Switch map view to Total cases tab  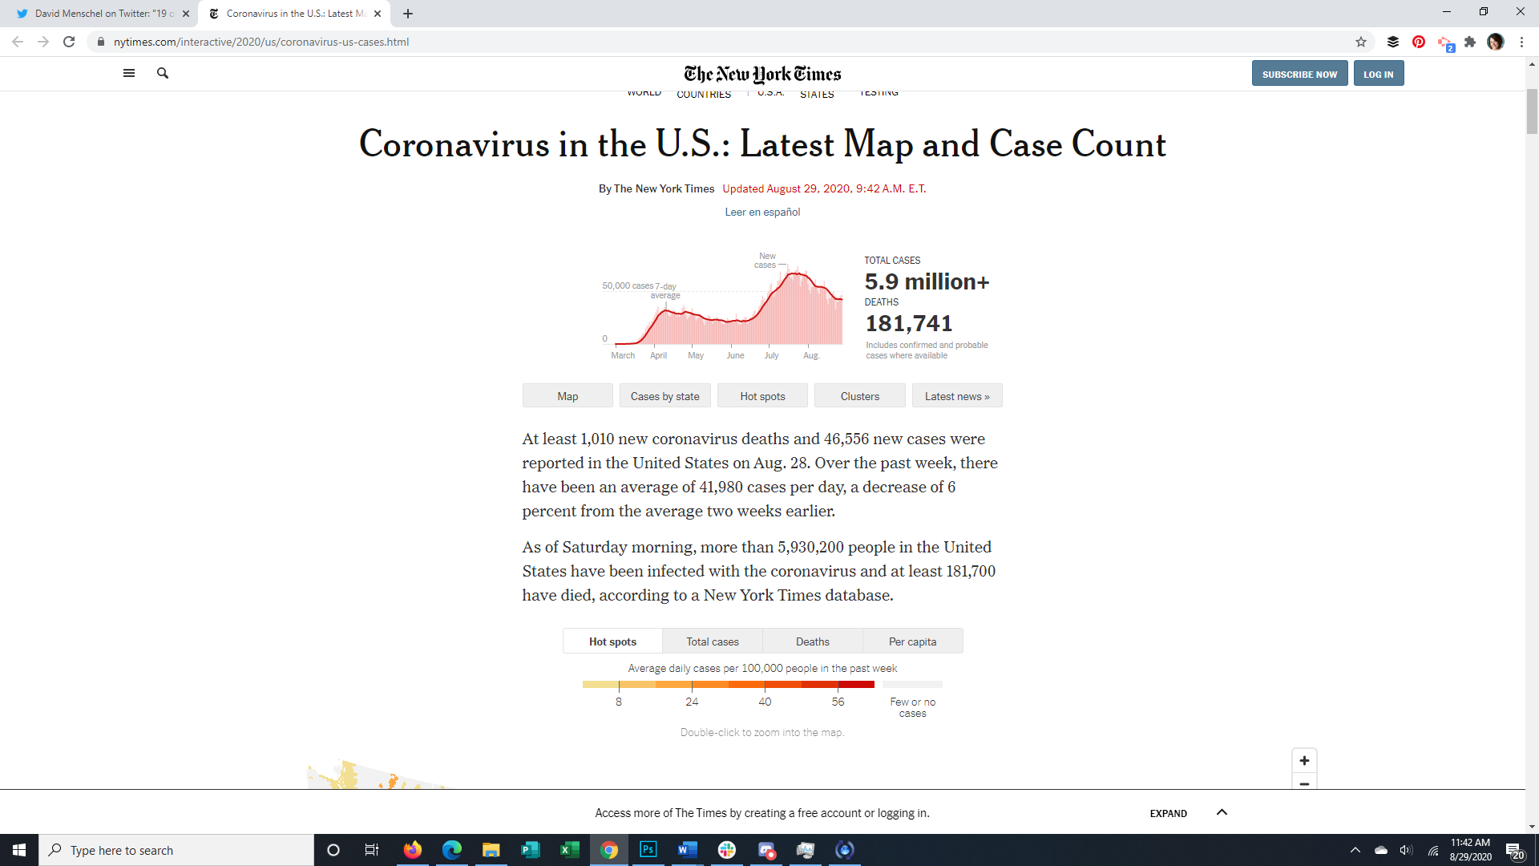[x=712, y=641]
